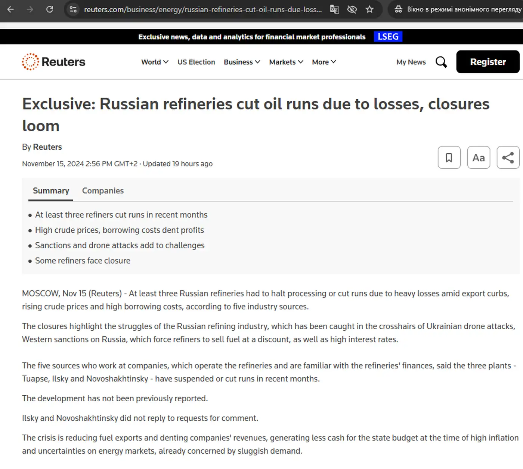
Task: Open the translate page icon in address bar
Action: tap(334, 9)
